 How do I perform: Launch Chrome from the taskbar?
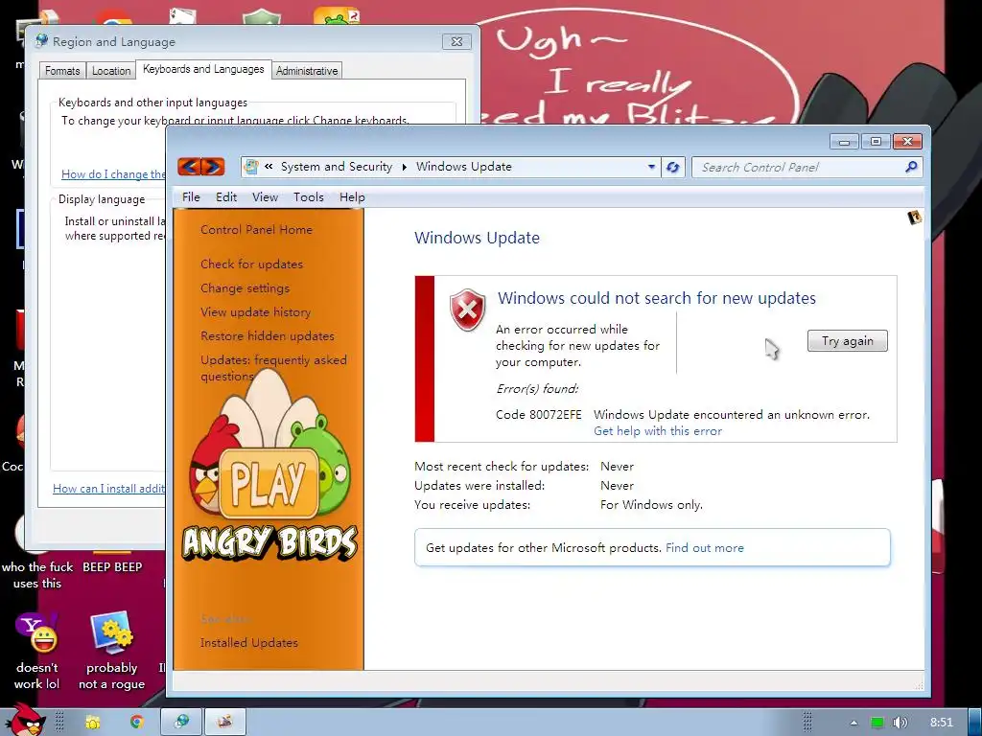[136, 723]
